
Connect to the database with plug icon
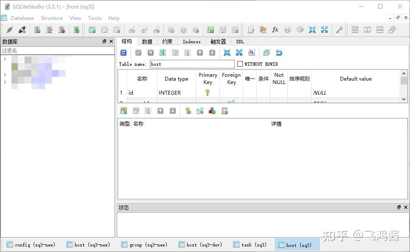[10, 30]
